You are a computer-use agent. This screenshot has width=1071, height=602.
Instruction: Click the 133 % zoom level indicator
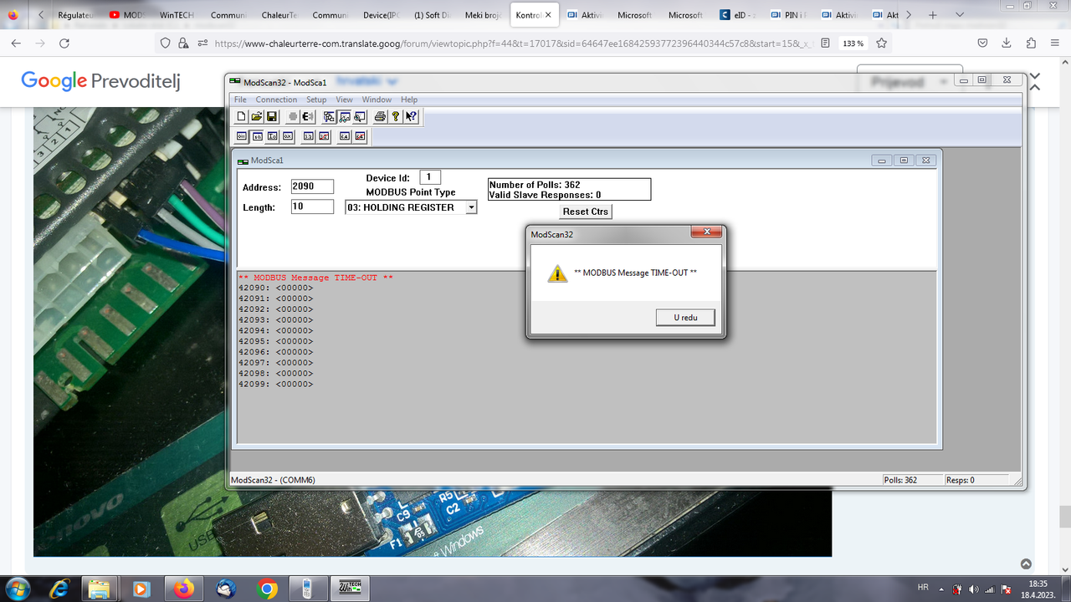[x=853, y=43]
